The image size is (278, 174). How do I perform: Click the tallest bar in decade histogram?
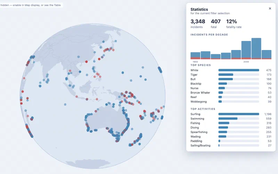(256, 49)
